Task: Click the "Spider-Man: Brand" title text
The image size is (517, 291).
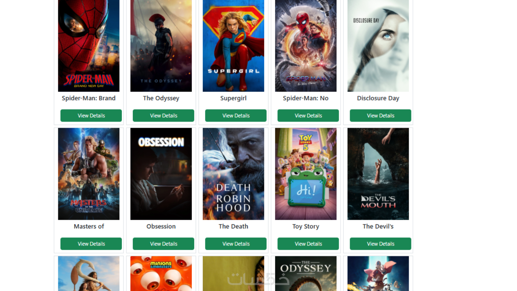Action: click(89, 98)
